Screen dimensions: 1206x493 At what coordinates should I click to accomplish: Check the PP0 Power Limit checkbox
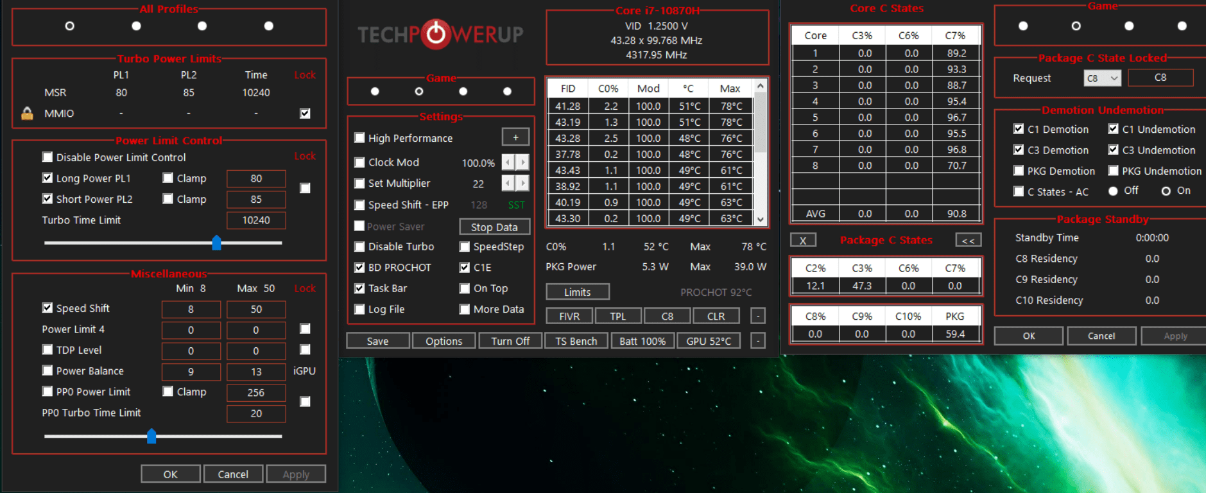coord(47,392)
